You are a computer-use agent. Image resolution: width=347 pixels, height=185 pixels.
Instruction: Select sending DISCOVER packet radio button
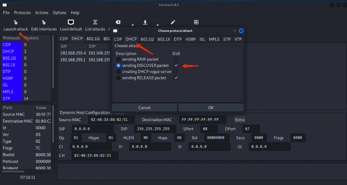point(118,65)
